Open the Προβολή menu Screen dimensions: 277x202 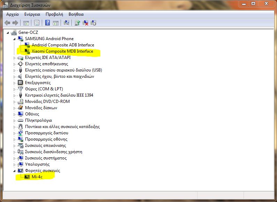55,14
